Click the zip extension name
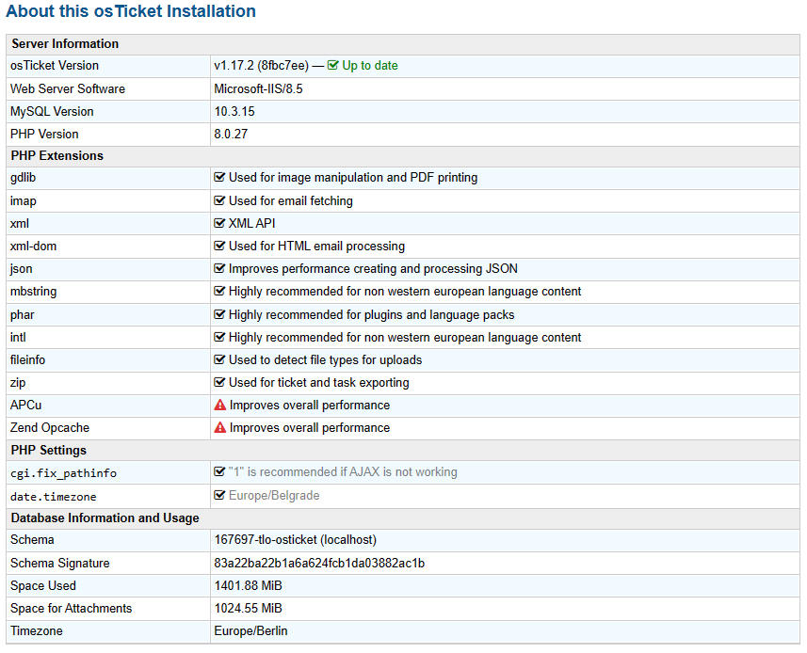Viewport: 807px width, 653px height. [x=18, y=383]
